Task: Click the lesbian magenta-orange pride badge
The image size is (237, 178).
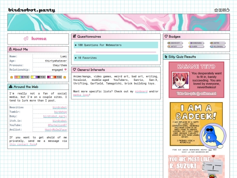Action: click(x=54, y=77)
